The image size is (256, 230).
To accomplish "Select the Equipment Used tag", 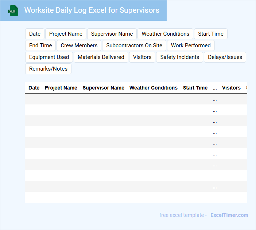I will point(49,57).
